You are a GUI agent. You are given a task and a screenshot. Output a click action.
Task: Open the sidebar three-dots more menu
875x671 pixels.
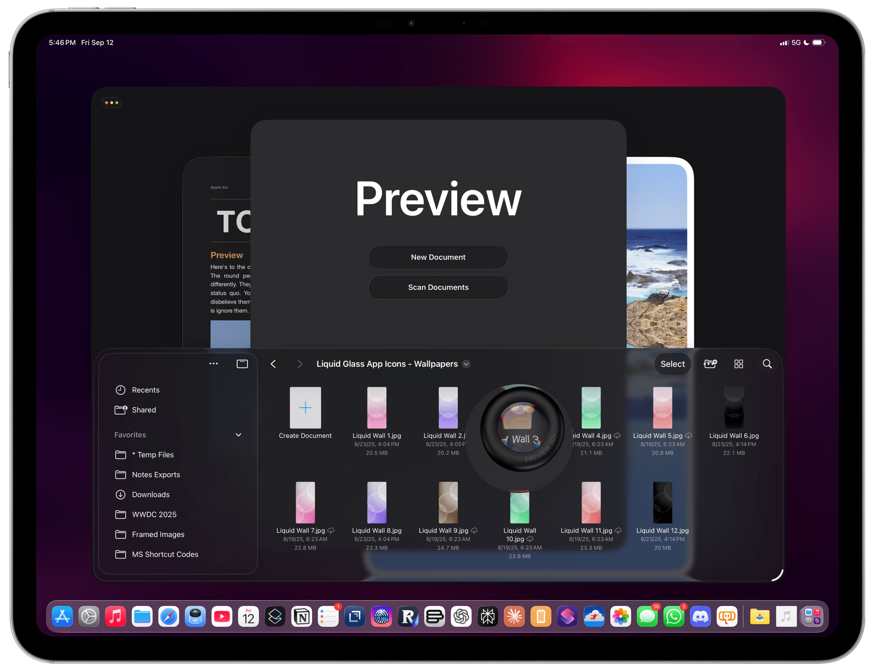[214, 364]
